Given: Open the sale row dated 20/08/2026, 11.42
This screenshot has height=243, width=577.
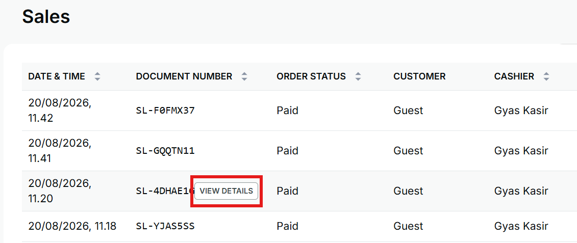Looking at the screenshot, I should 299,111.
